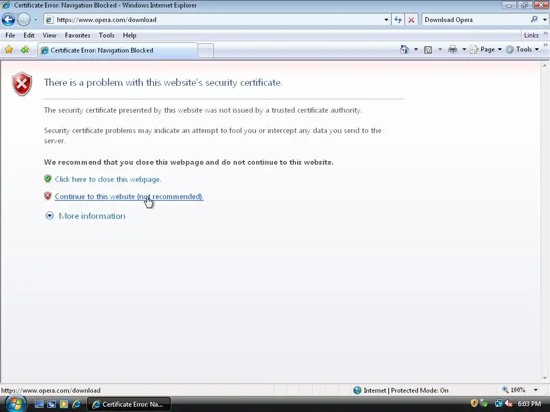The image size is (550, 412).
Task: Expand the Links bar overflow chevron
Action: tap(546, 33)
